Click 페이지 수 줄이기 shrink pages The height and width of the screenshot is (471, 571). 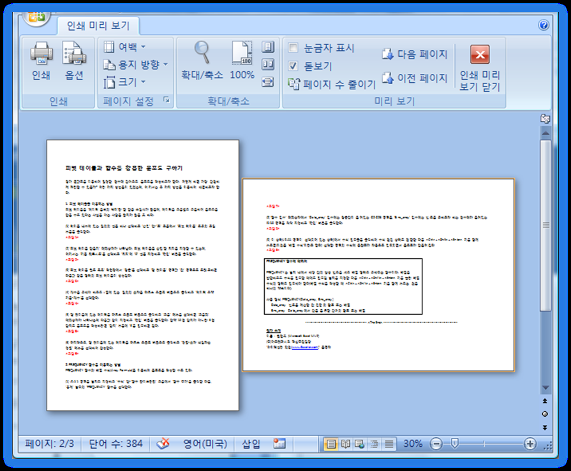[332, 84]
